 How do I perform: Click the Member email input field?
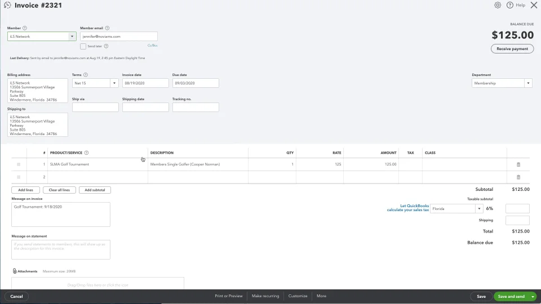[x=119, y=36]
